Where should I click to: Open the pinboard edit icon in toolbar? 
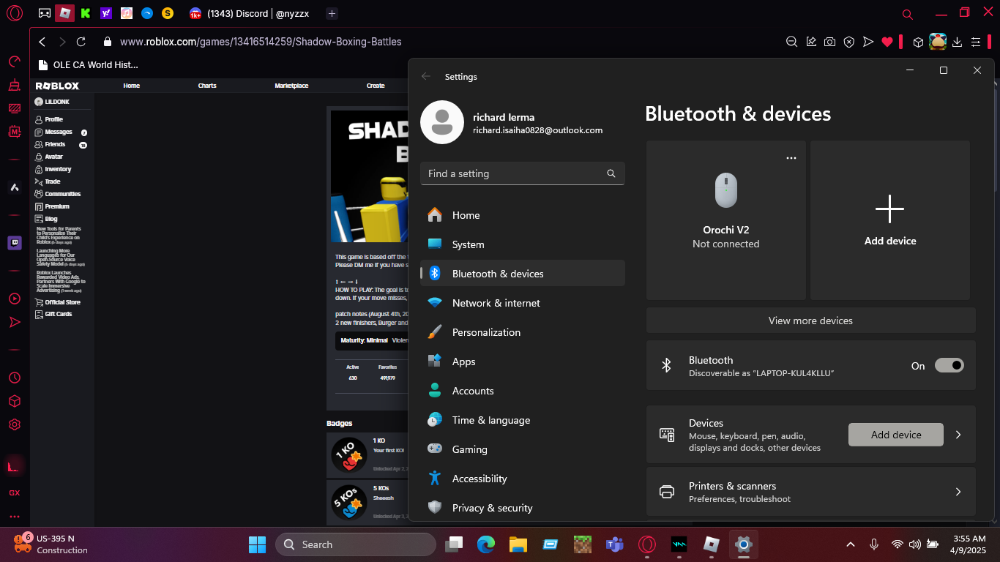point(811,42)
